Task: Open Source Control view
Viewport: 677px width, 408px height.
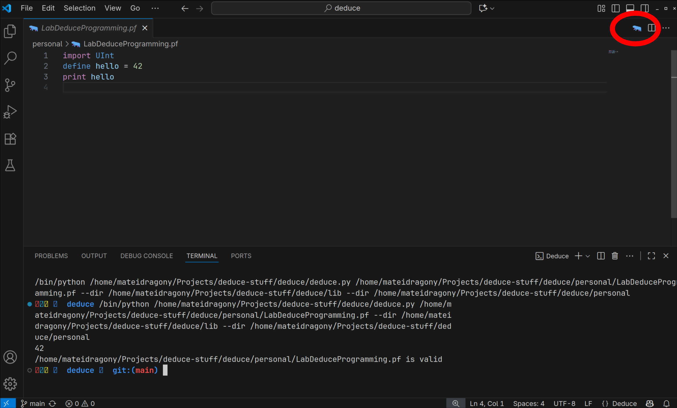Action: click(10, 85)
